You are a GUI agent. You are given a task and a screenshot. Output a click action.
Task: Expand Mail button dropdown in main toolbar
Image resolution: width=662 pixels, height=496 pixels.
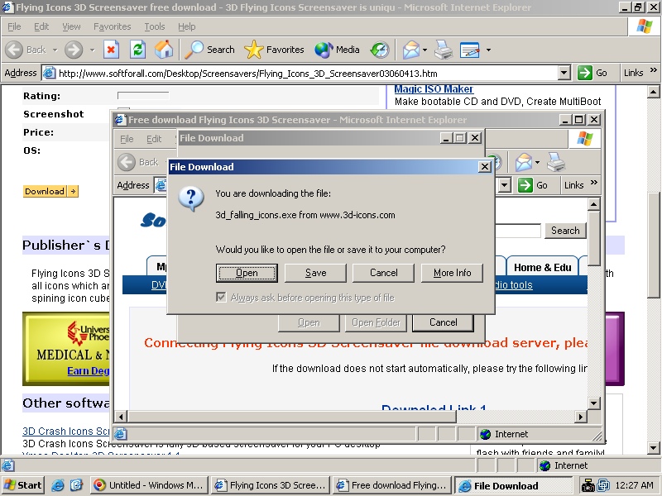425,50
